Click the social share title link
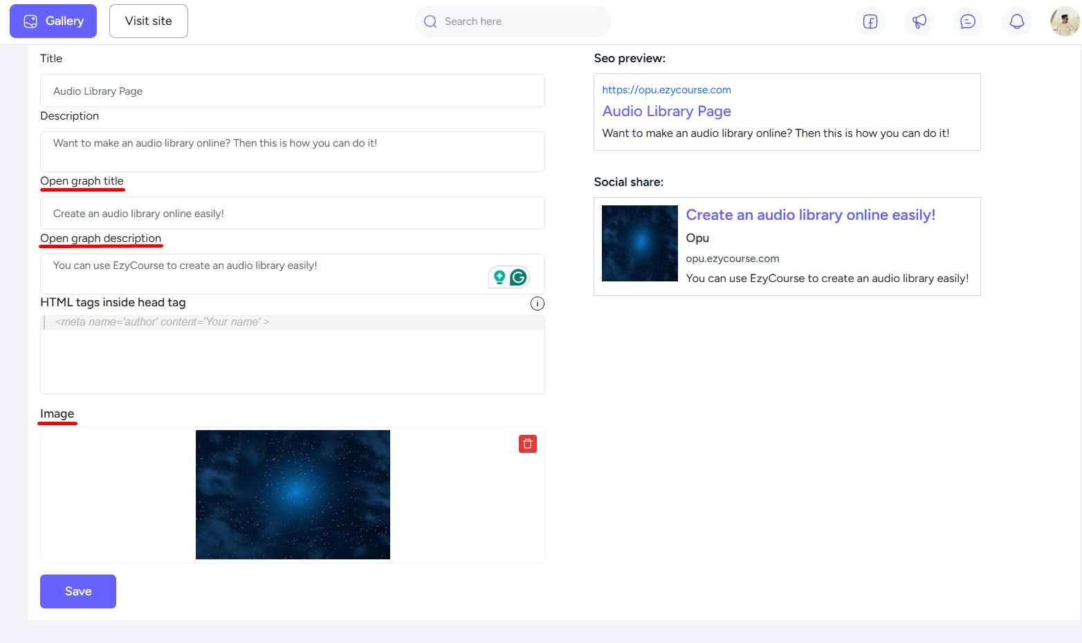Screen dimensions: 1082x643 tap(811, 215)
